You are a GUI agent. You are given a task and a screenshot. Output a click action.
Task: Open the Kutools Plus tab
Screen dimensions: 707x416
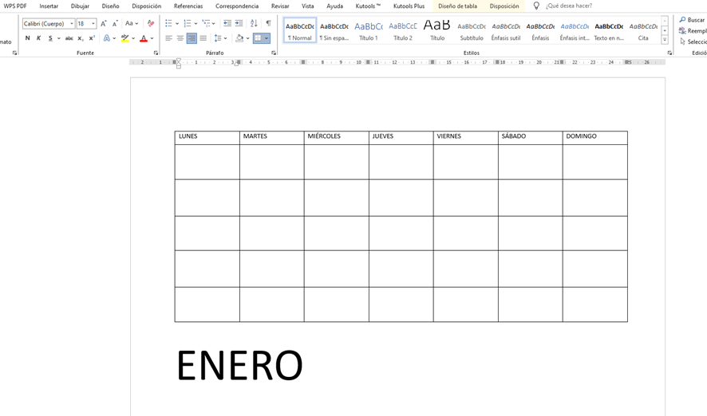click(409, 6)
